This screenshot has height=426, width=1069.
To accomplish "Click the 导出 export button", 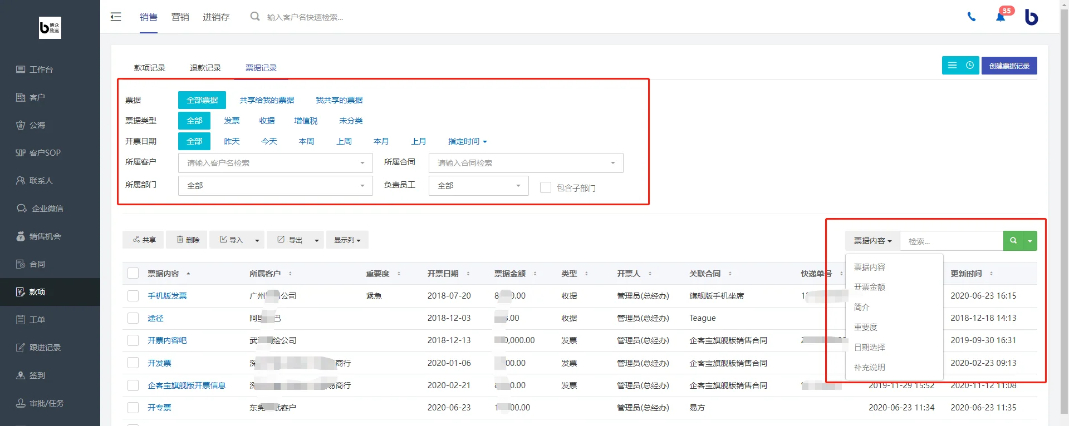I will tap(289, 240).
